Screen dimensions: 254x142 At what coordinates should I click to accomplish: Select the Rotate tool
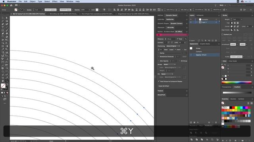(x=3, y=37)
